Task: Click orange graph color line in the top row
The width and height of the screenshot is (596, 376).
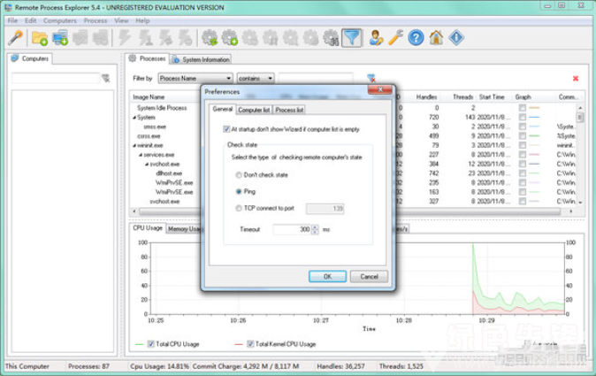Action: [534, 108]
